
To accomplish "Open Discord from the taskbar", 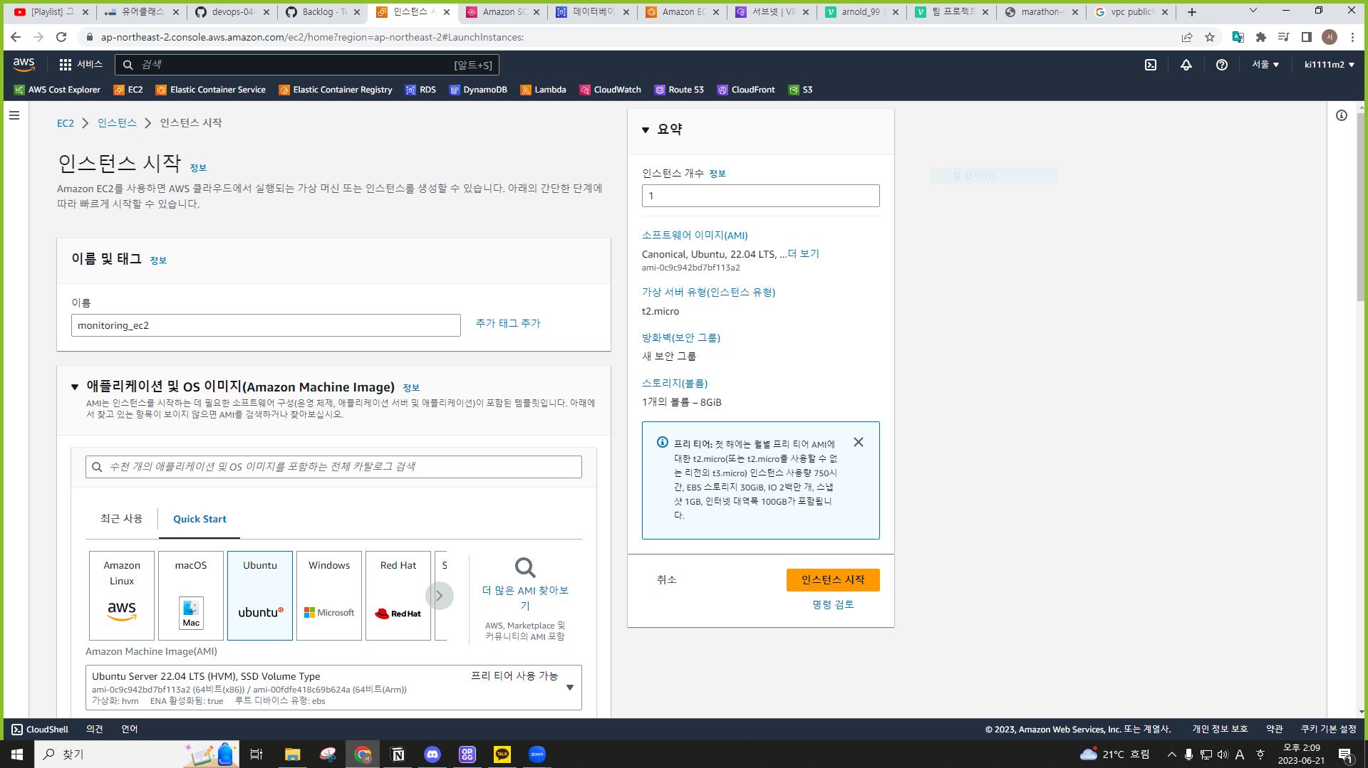I will (432, 754).
